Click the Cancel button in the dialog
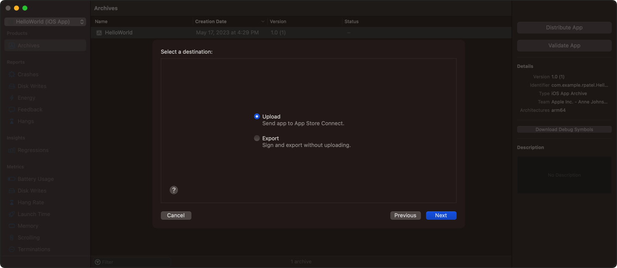Image resolution: width=617 pixels, height=268 pixels. coord(176,216)
